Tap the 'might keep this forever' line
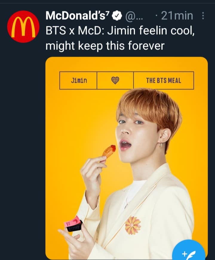The width and height of the screenshot is (215, 260). (x=105, y=46)
